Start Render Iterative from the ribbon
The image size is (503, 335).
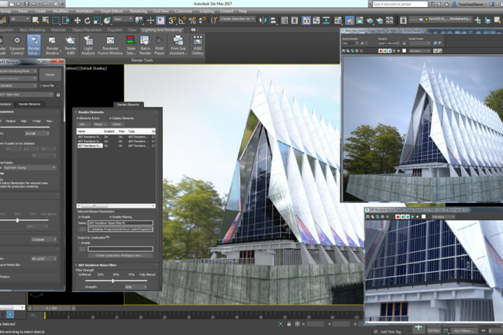52,45
